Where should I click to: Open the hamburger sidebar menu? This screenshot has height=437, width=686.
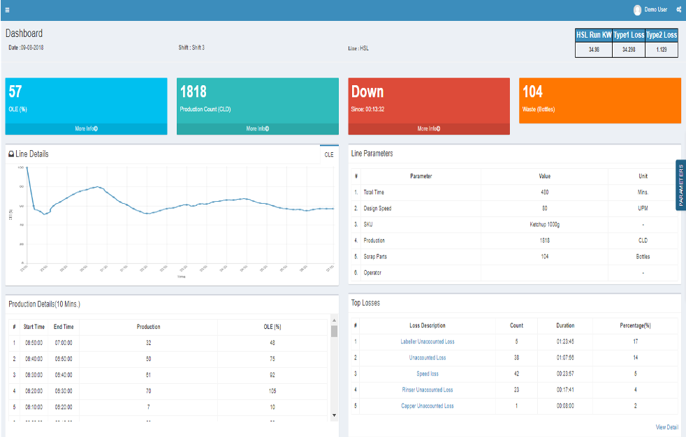(7, 10)
